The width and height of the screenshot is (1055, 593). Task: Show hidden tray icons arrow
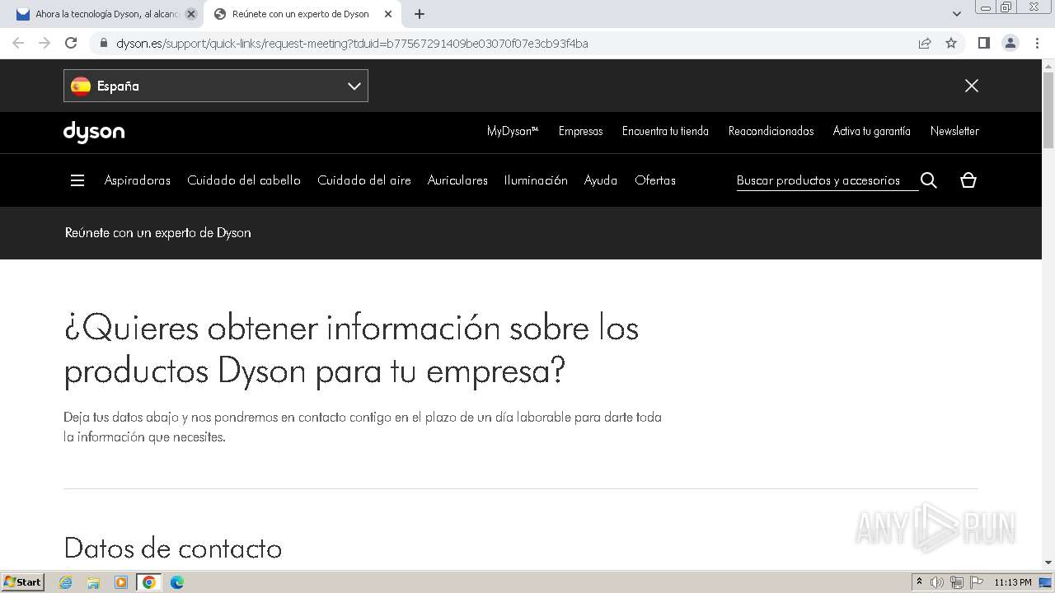click(919, 582)
